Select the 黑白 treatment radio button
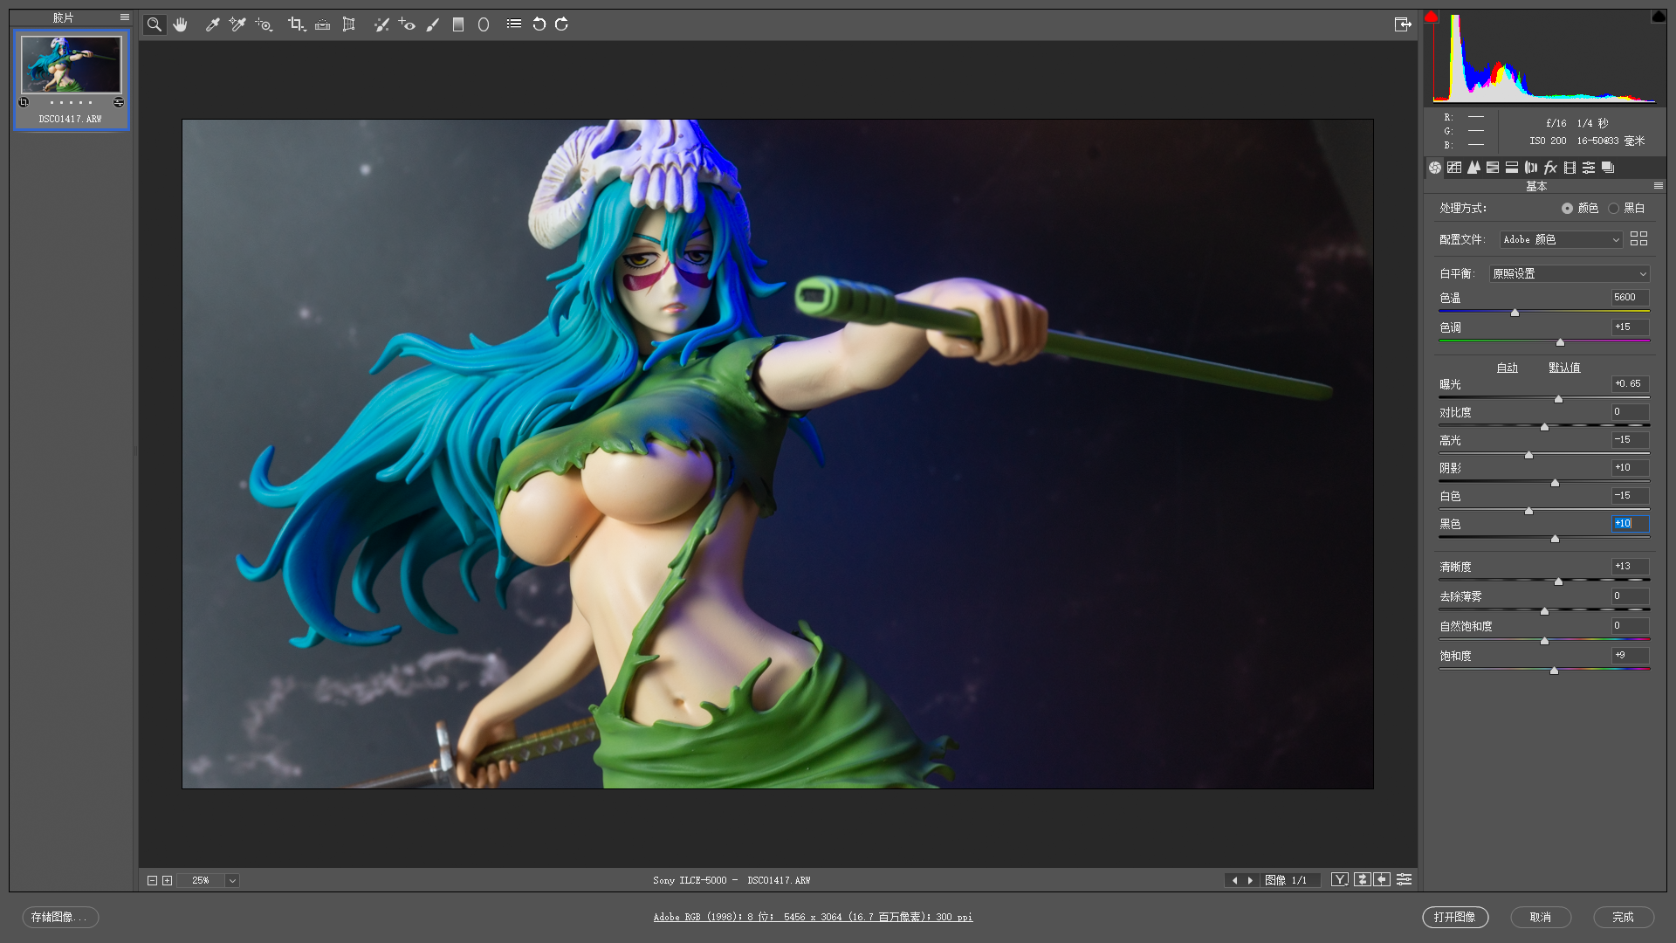 1613,208
